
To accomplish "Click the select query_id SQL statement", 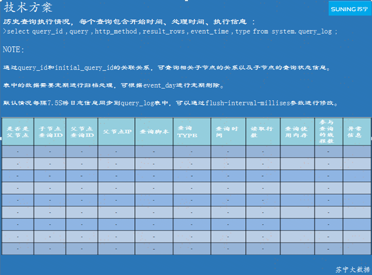I will tap(170, 32).
